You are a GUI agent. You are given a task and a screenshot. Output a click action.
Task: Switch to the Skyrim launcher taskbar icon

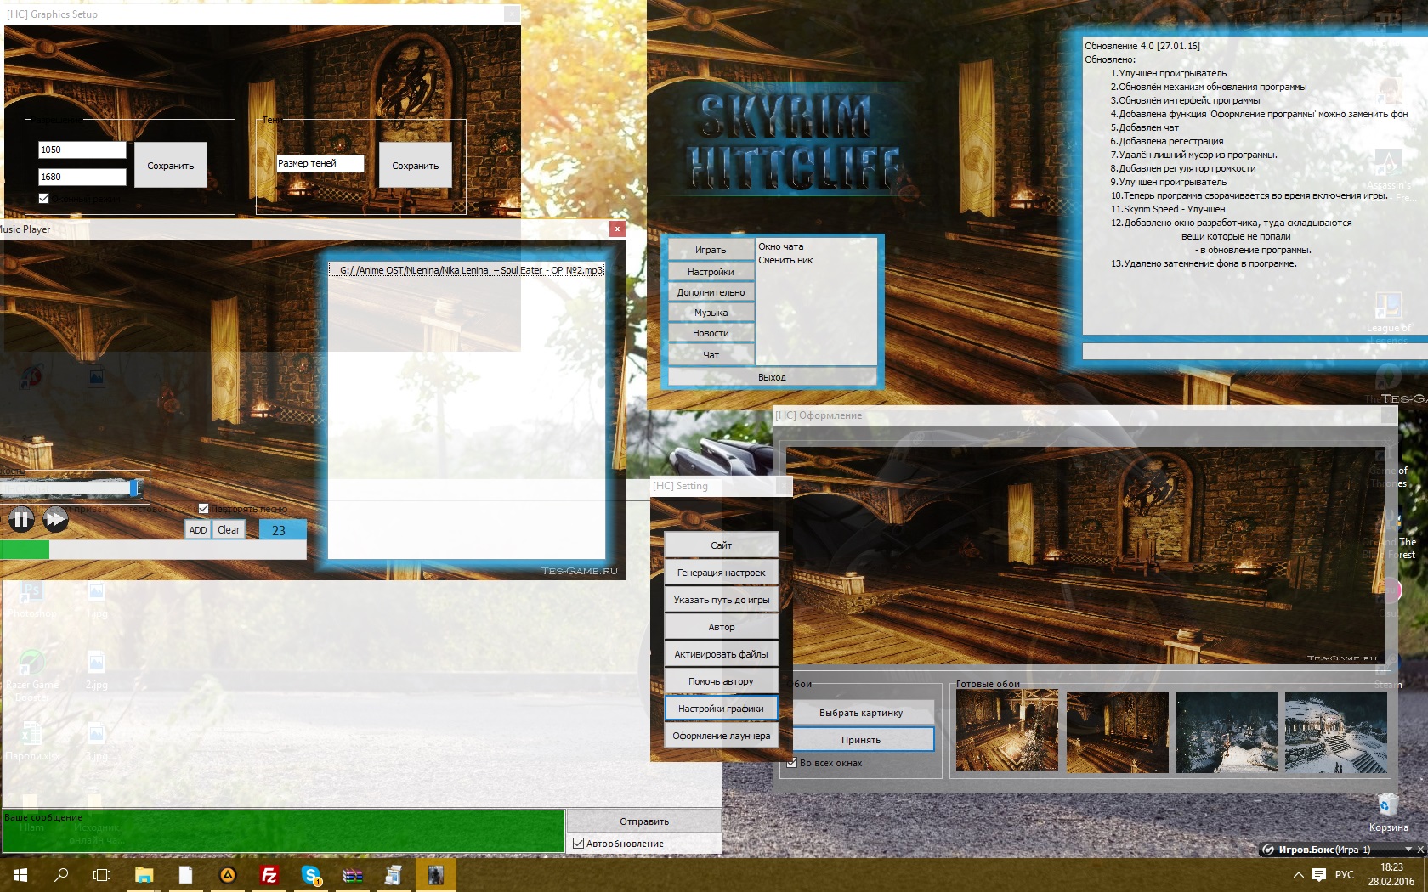click(x=435, y=874)
